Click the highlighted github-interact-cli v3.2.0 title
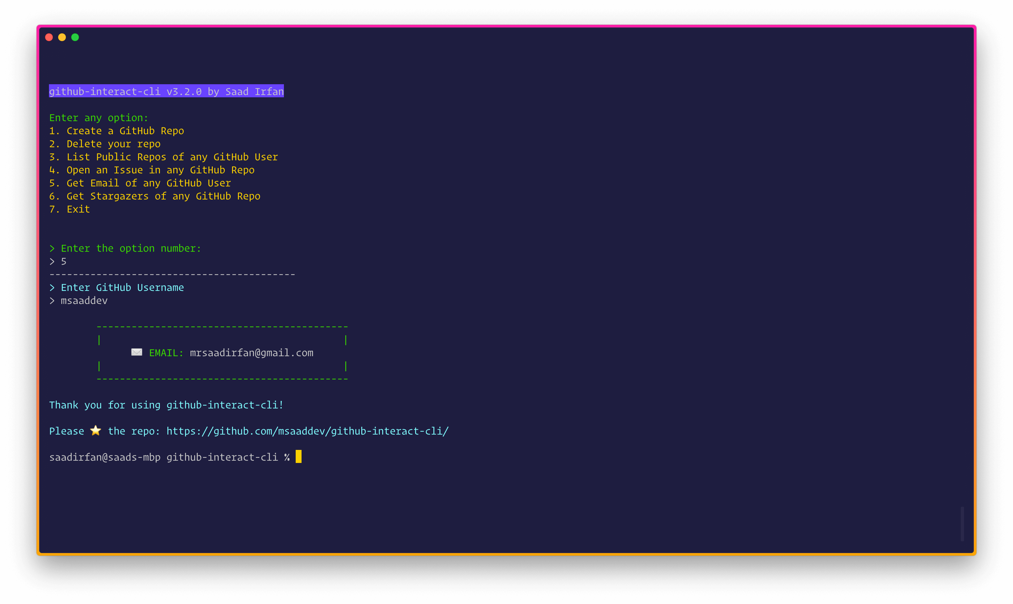This screenshot has width=1013, height=604. [x=166, y=91]
